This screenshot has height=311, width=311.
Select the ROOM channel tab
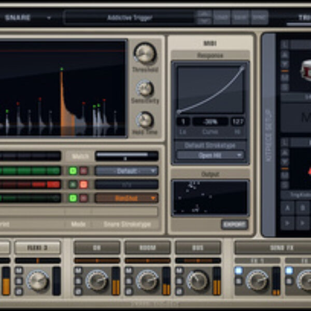click(x=147, y=248)
